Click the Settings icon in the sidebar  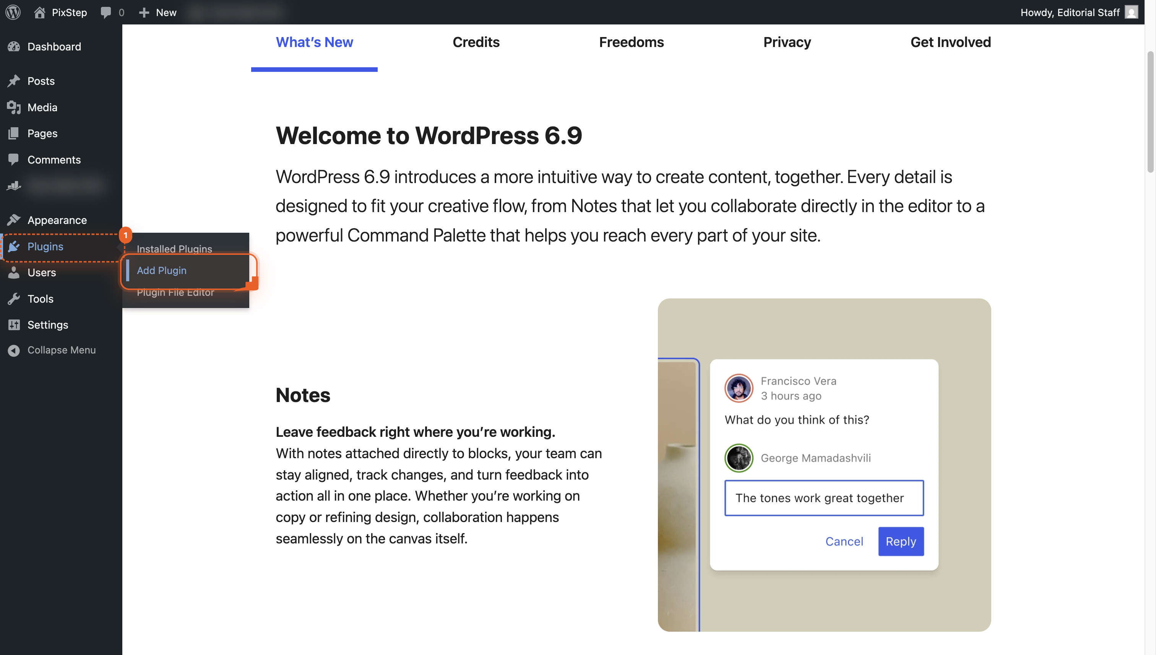point(14,325)
